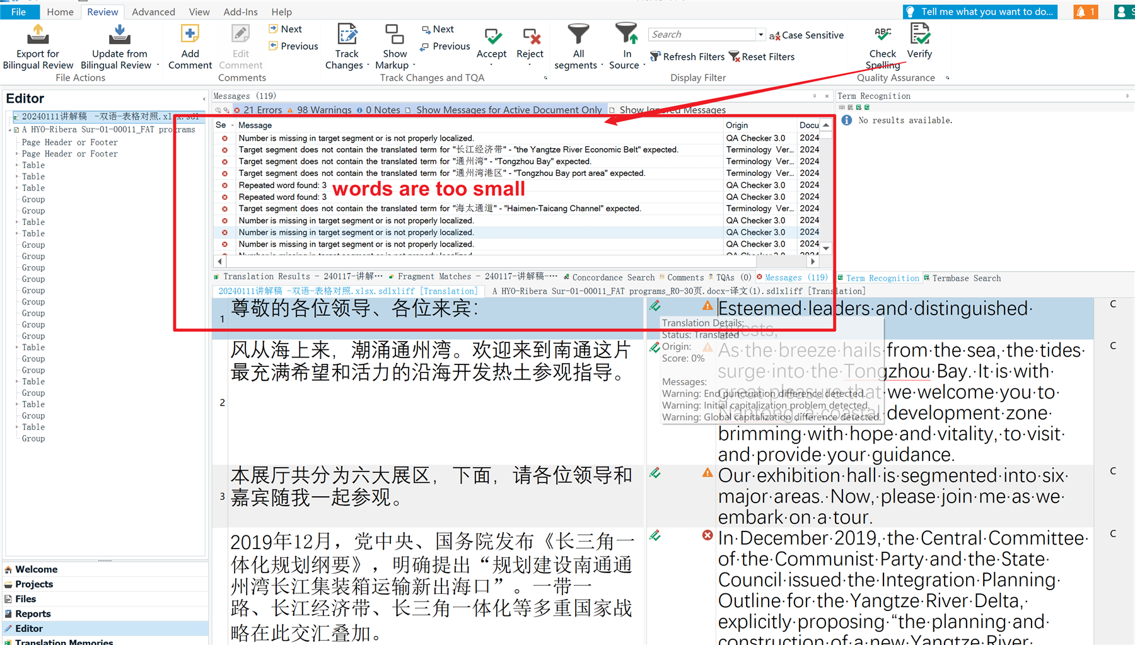Switch to the Add-Ins ribbon tab
The height and width of the screenshot is (645, 1135).
240,11
